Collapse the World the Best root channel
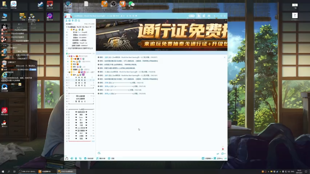Viewport: 310px width, 174px height. [x=67, y=27]
